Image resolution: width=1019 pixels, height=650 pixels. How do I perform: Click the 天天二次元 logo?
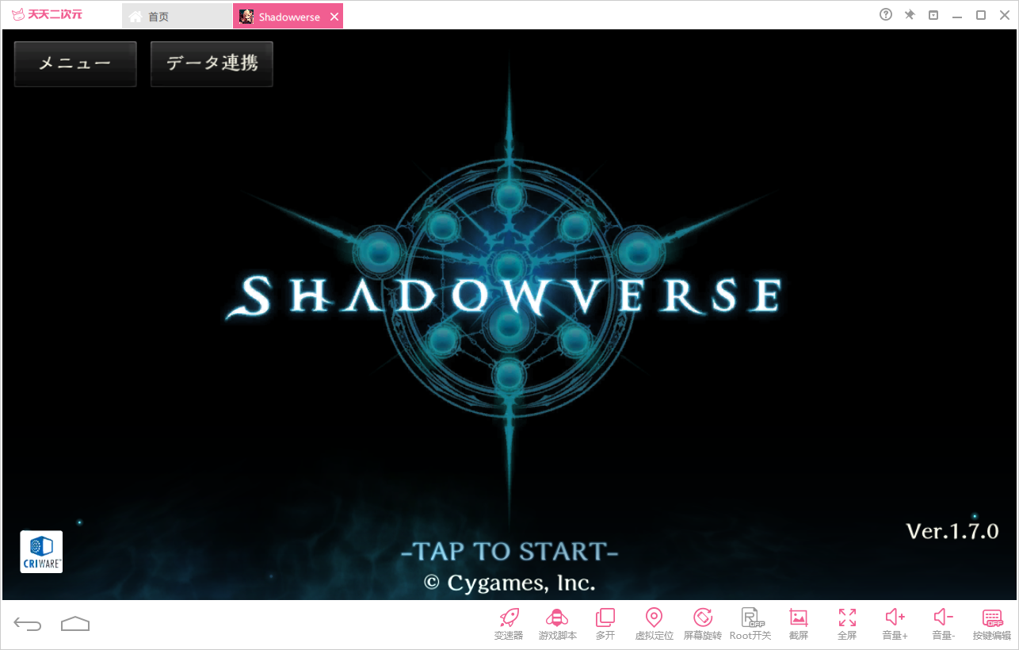pos(47,15)
